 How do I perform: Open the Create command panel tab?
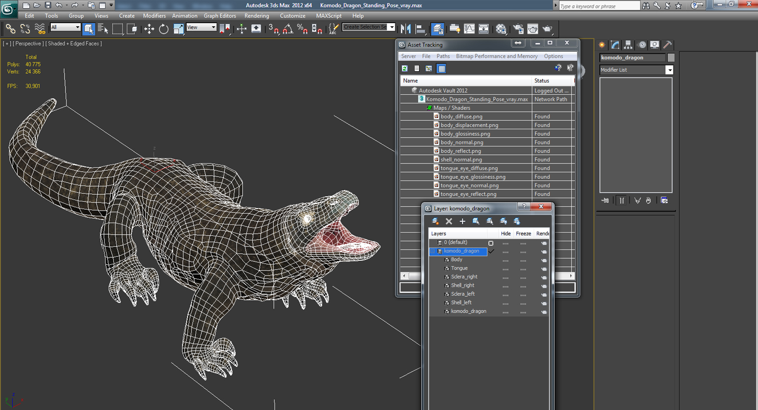tap(602, 45)
